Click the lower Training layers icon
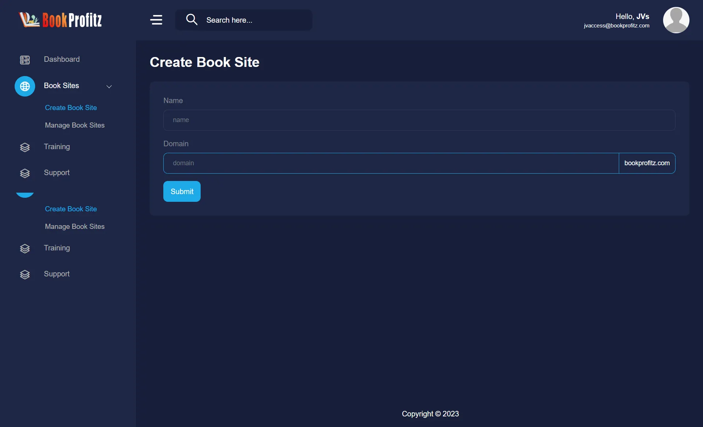Screen dimensions: 703x427 (x=25, y=248)
